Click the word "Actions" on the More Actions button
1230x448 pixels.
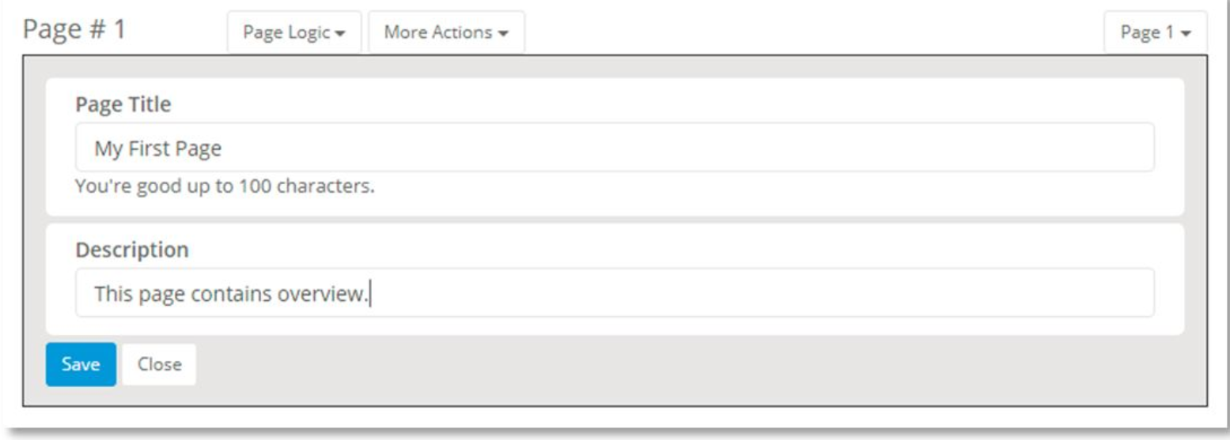point(464,33)
